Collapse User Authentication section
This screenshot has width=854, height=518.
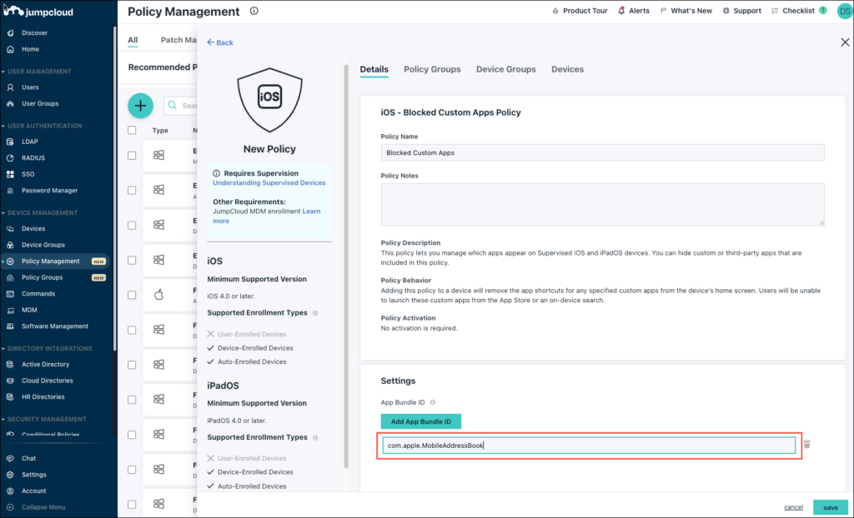pos(42,127)
